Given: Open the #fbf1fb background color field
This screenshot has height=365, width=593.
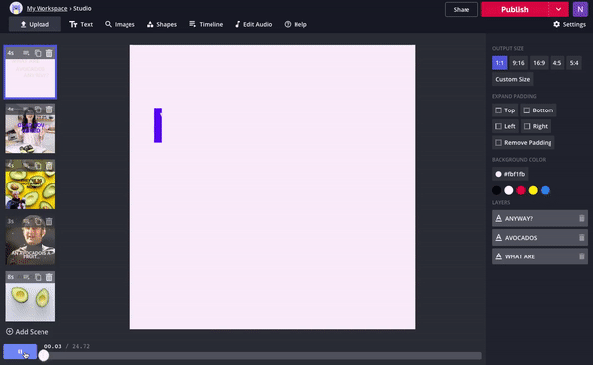Looking at the screenshot, I should coord(510,174).
